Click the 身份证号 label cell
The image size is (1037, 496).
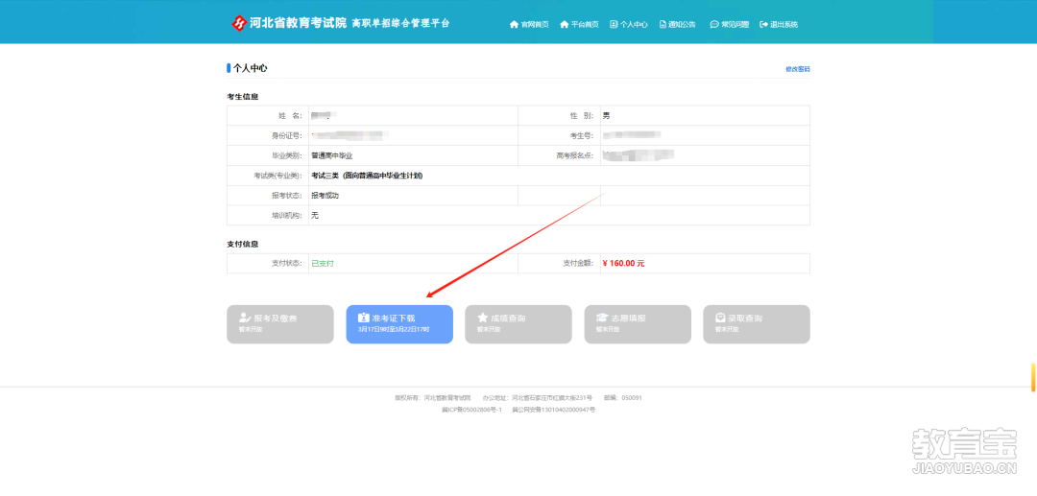(x=268, y=135)
